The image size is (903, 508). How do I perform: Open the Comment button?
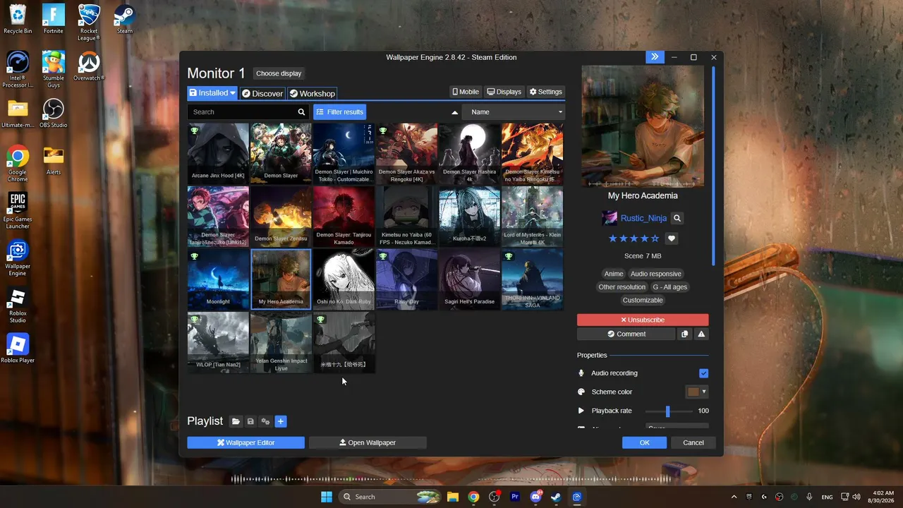[626, 334]
